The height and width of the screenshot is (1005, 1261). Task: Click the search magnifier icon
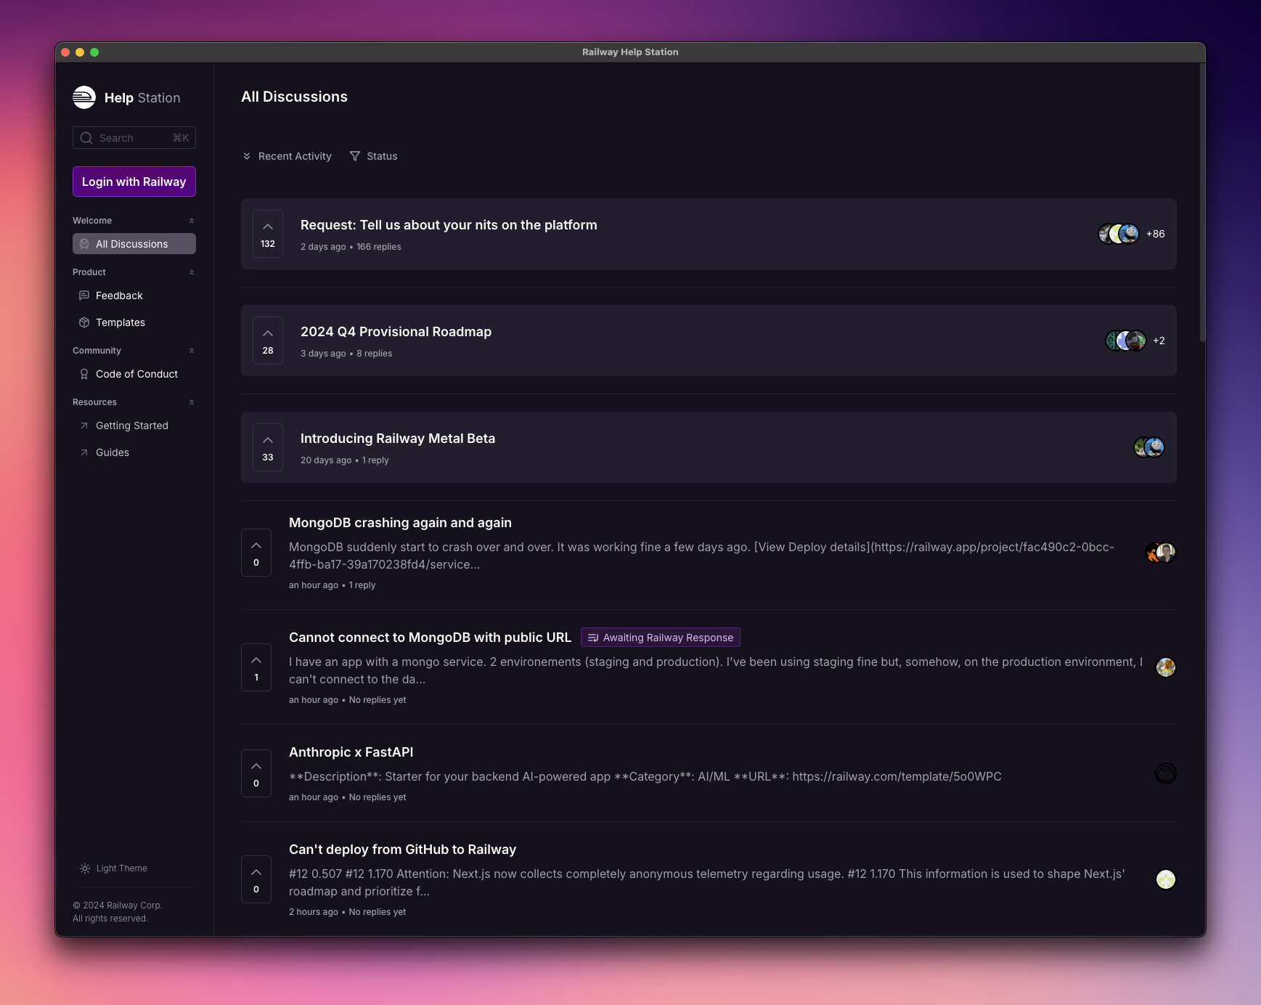coord(86,138)
